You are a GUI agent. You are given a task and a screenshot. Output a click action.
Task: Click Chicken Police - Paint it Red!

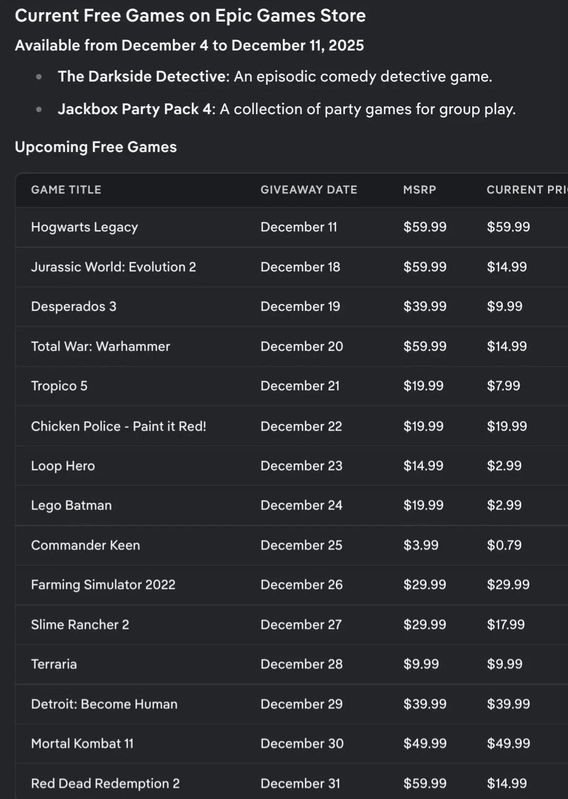tap(118, 426)
